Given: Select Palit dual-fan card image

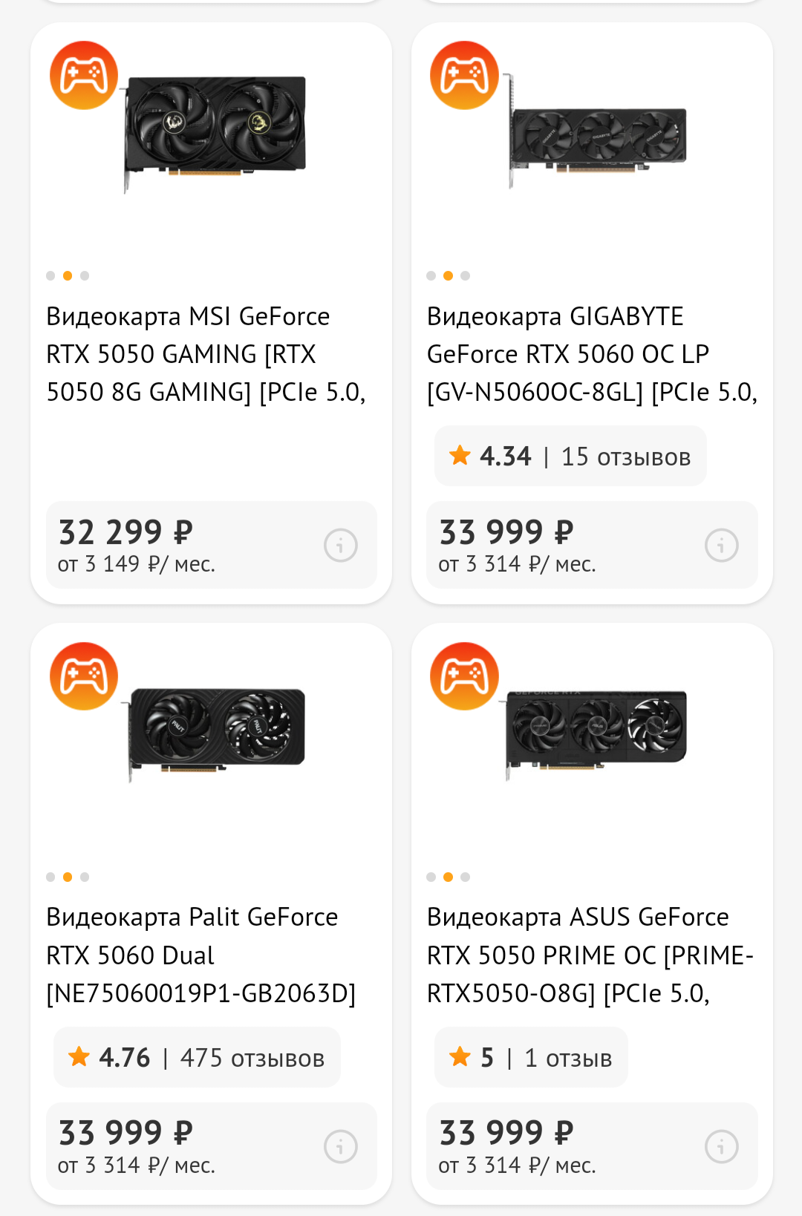Looking at the screenshot, I should [217, 731].
